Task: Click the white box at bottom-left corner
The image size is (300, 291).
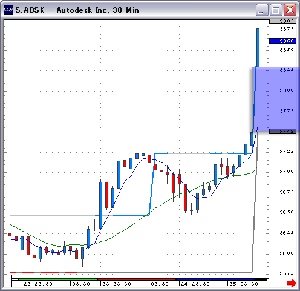Action: coord(8,281)
